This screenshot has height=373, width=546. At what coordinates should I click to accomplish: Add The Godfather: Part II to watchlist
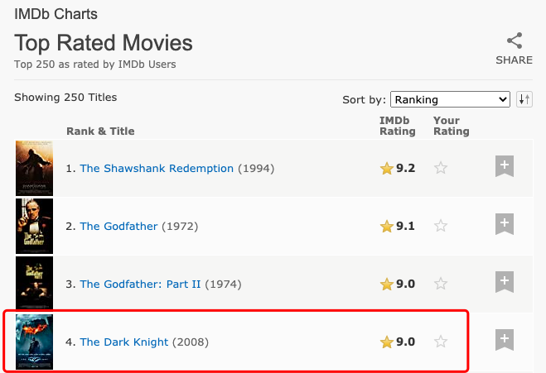(505, 282)
